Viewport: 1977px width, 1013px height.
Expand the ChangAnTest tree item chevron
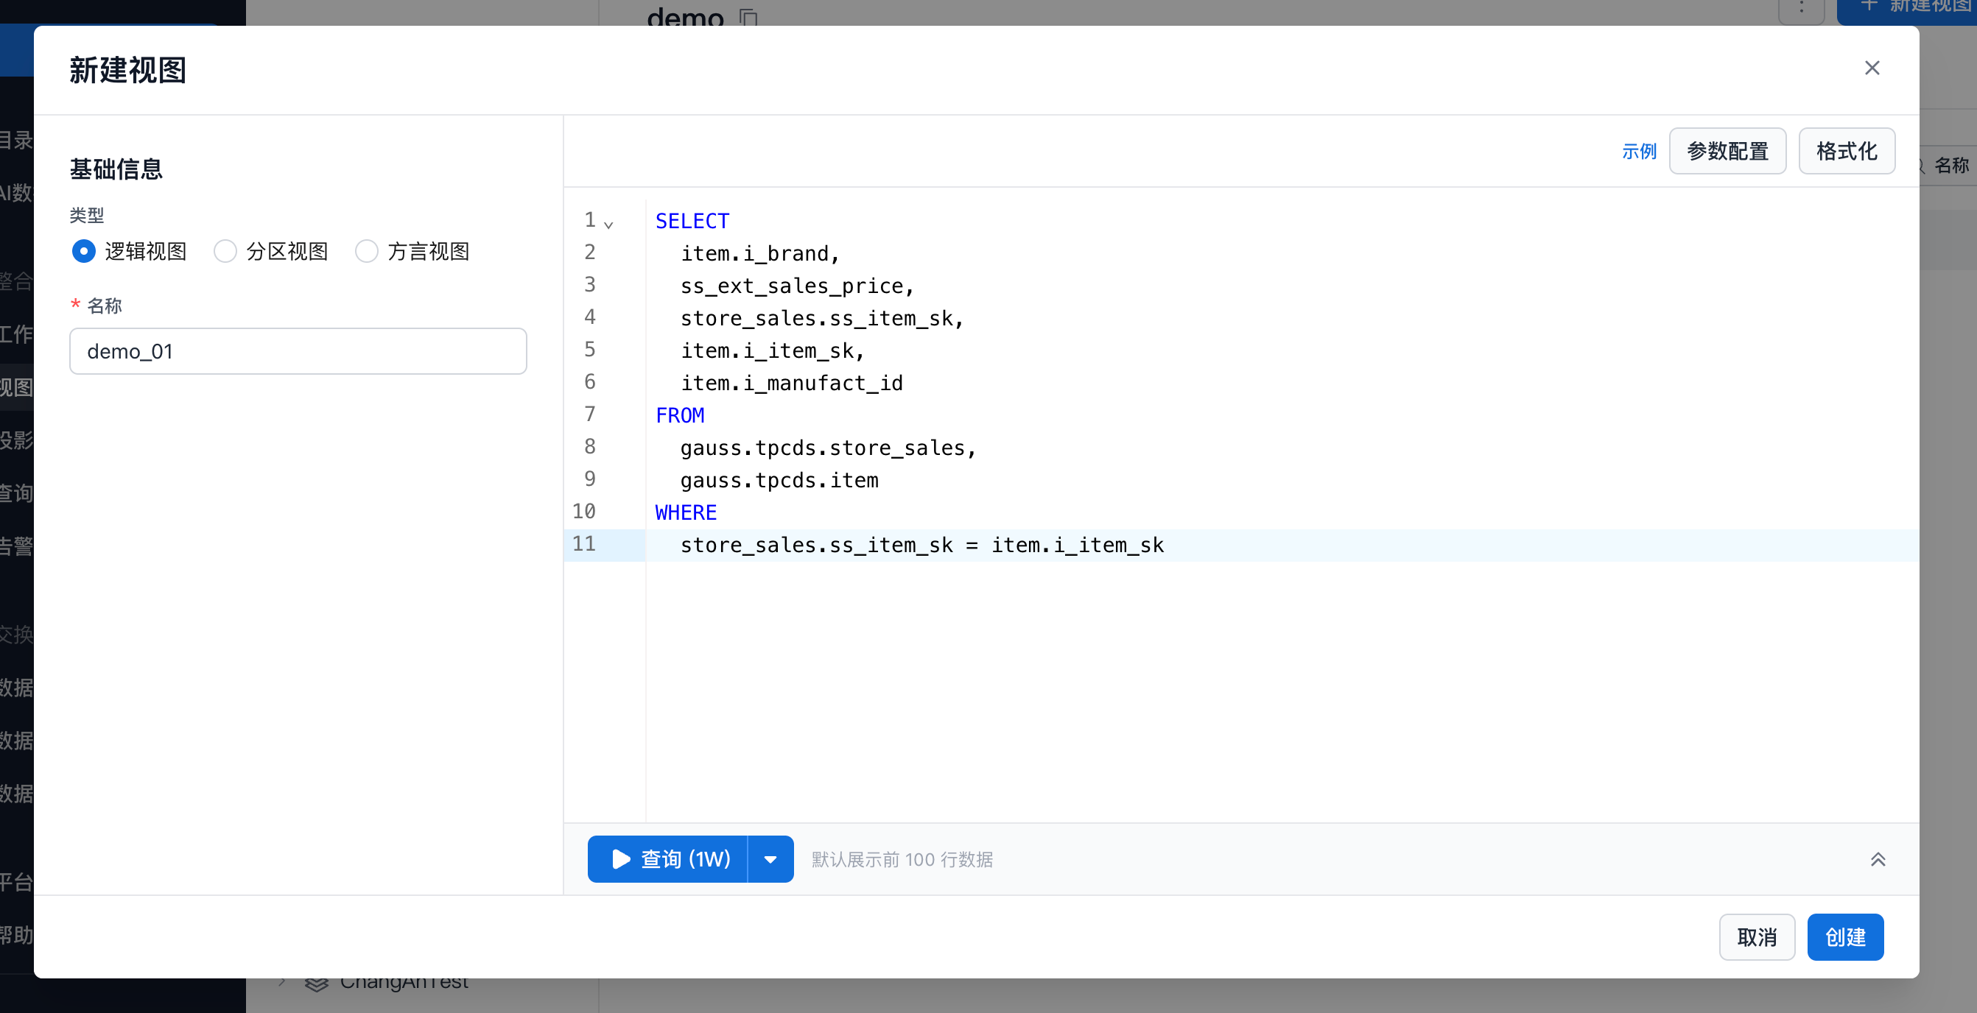tap(282, 984)
